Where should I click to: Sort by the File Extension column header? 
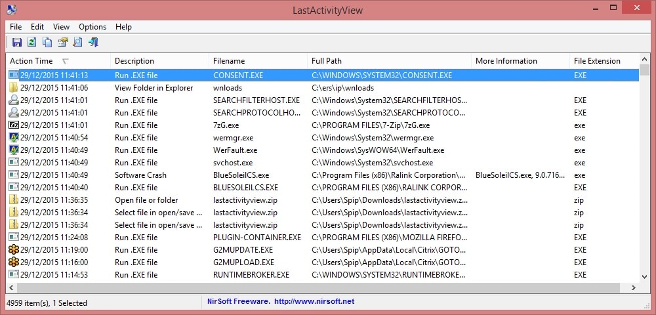[597, 61]
